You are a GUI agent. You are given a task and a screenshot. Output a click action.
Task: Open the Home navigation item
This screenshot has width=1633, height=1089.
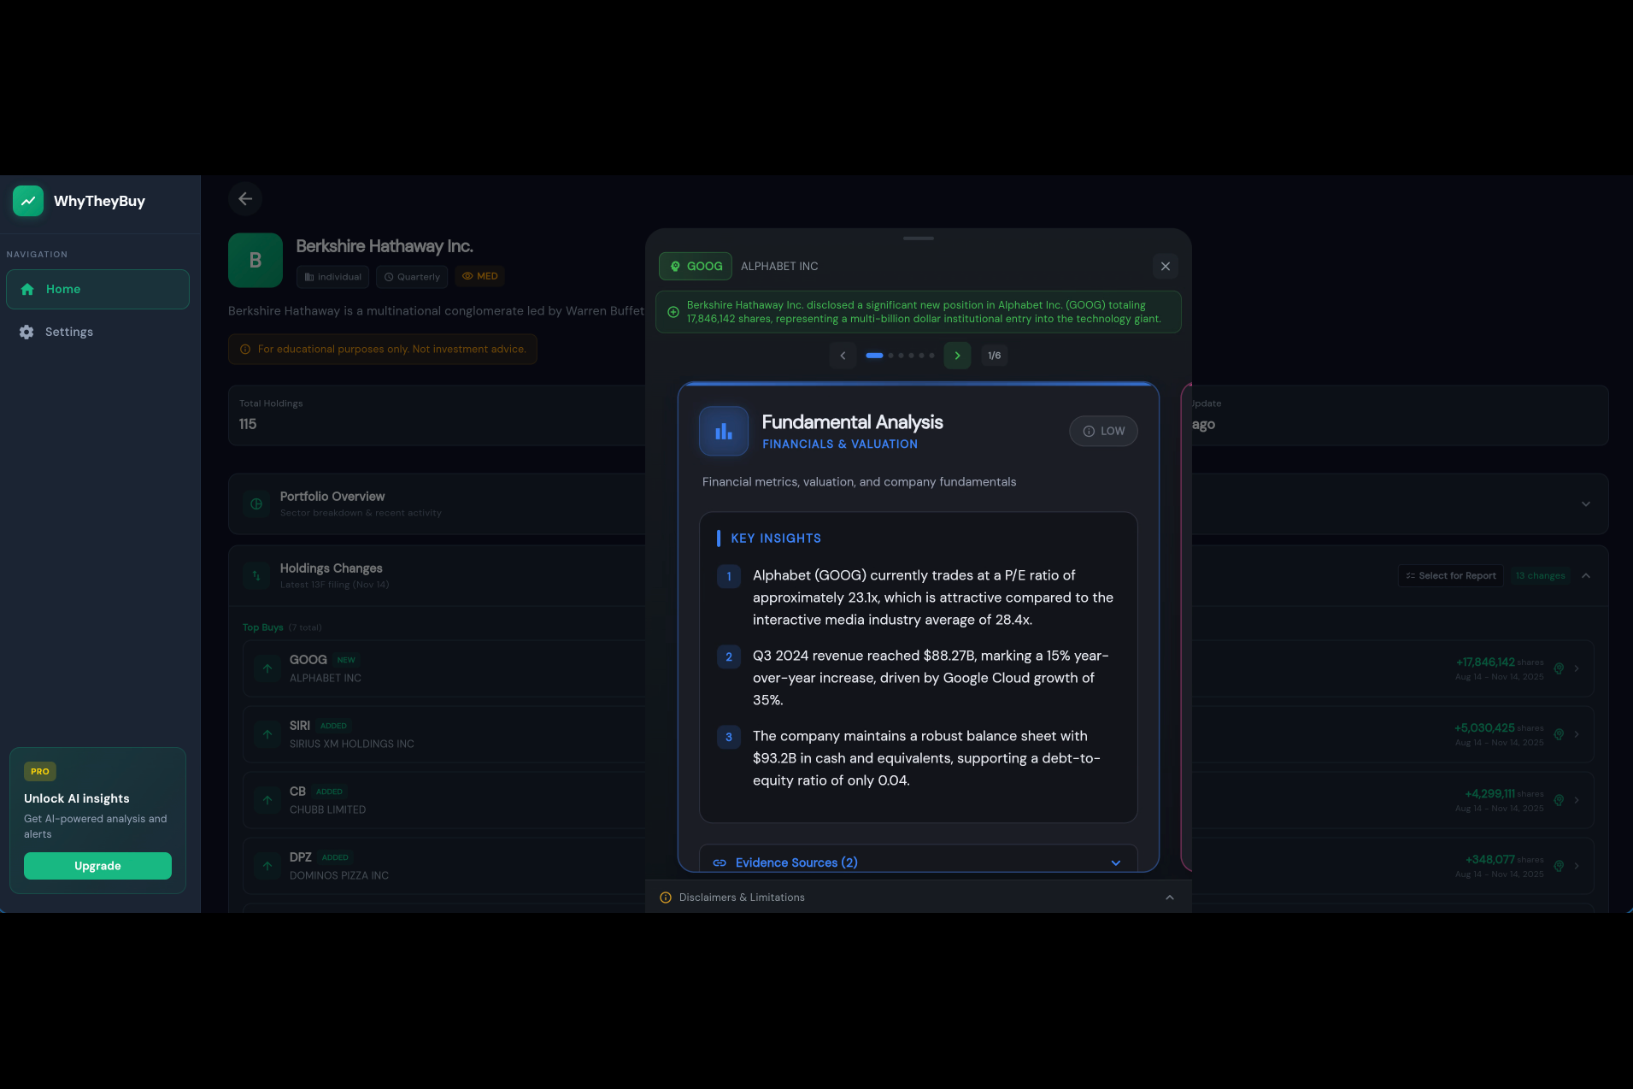pos(97,289)
